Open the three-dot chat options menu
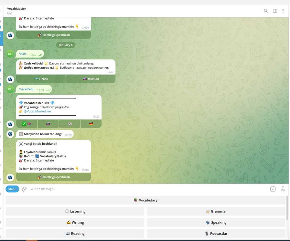The height and width of the screenshot is (241, 290). [x=283, y=11]
